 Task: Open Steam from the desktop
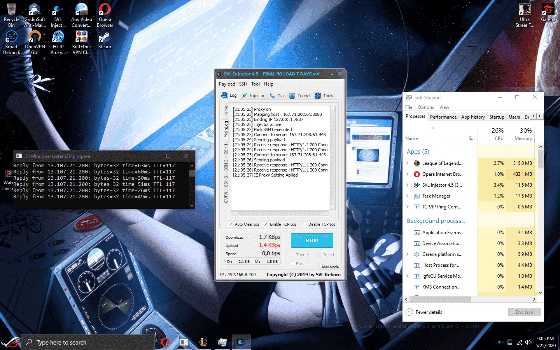pyautogui.click(x=105, y=40)
